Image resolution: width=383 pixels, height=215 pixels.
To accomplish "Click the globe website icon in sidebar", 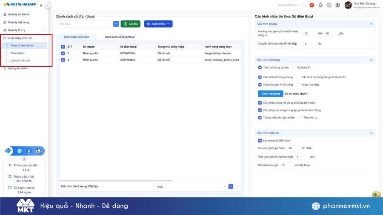I will 38,151.
